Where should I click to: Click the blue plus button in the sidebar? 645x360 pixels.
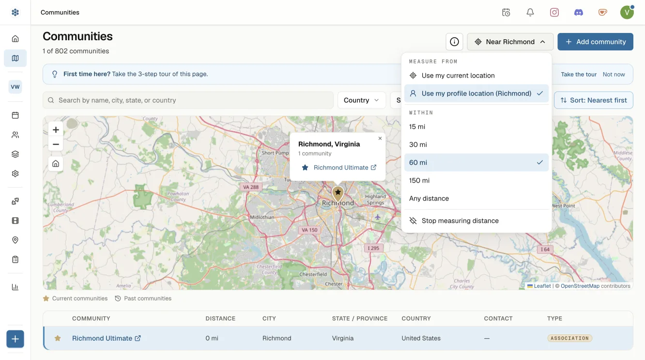point(15,339)
